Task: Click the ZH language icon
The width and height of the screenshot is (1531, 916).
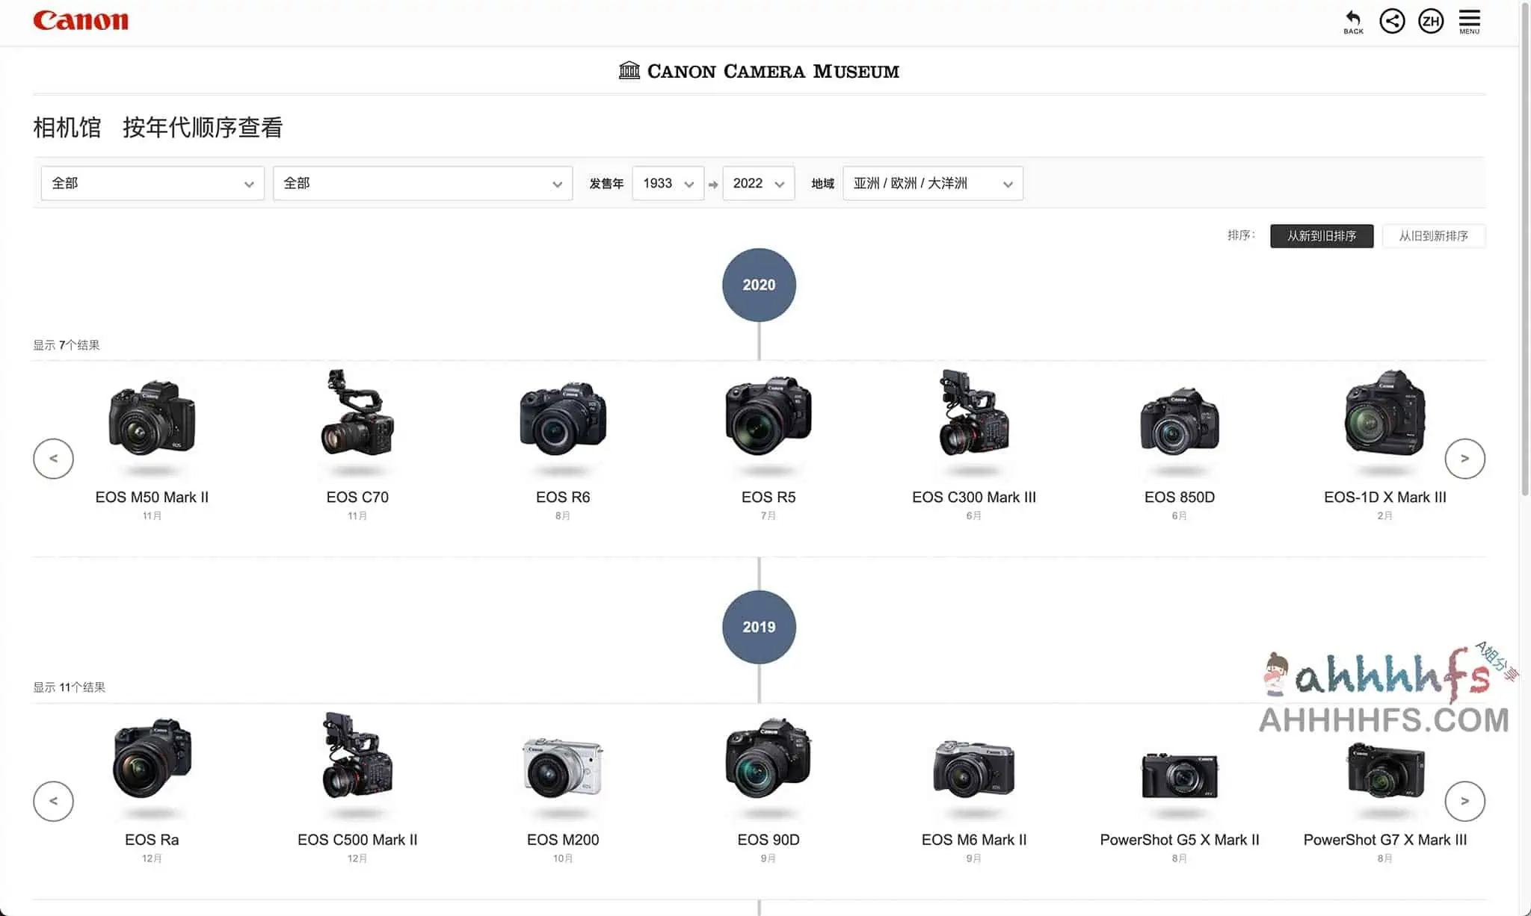Action: 1431,21
